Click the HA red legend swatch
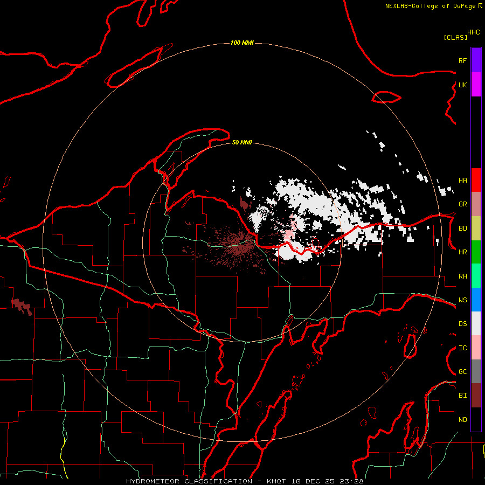The height and width of the screenshot is (485, 485). coord(476,180)
